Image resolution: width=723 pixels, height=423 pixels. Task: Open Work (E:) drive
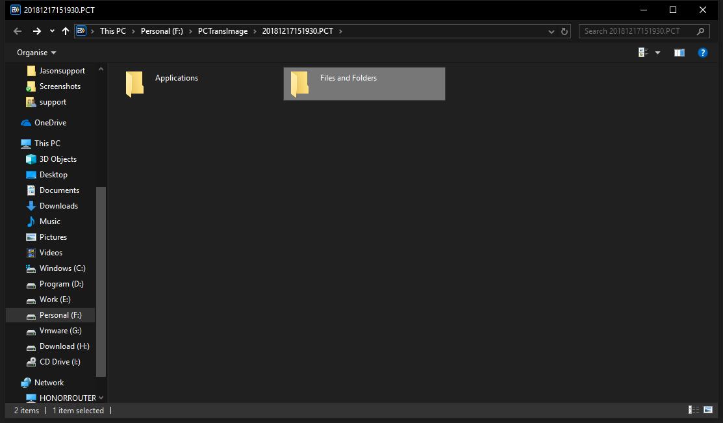pos(49,300)
